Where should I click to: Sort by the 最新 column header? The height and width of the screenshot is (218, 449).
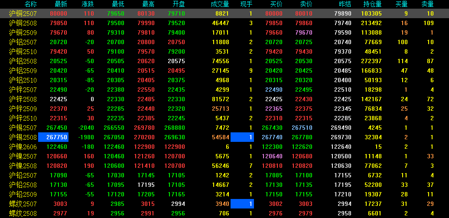pos(61,4)
